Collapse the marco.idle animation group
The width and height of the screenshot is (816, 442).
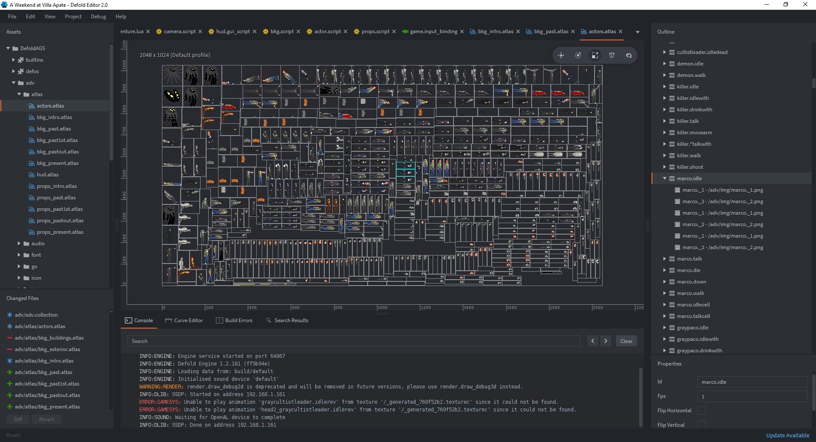[x=665, y=178]
